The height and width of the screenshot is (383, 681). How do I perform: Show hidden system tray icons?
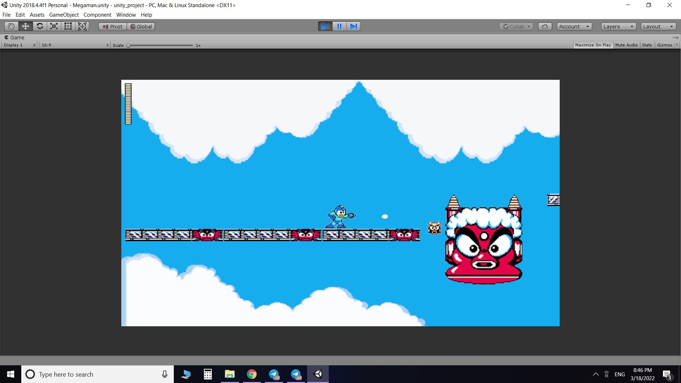tap(596, 374)
